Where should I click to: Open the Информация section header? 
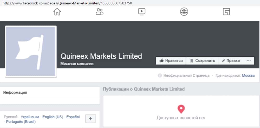pyautogui.click(x=15, y=92)
